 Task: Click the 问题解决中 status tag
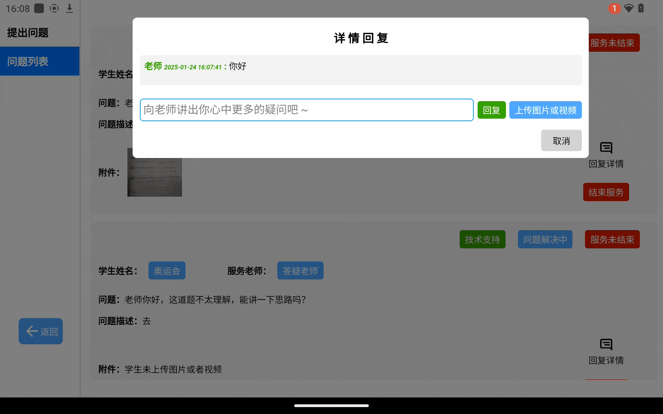[x=545, y=239]
